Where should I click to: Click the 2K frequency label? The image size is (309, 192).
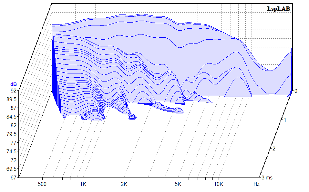pos(124,184)
